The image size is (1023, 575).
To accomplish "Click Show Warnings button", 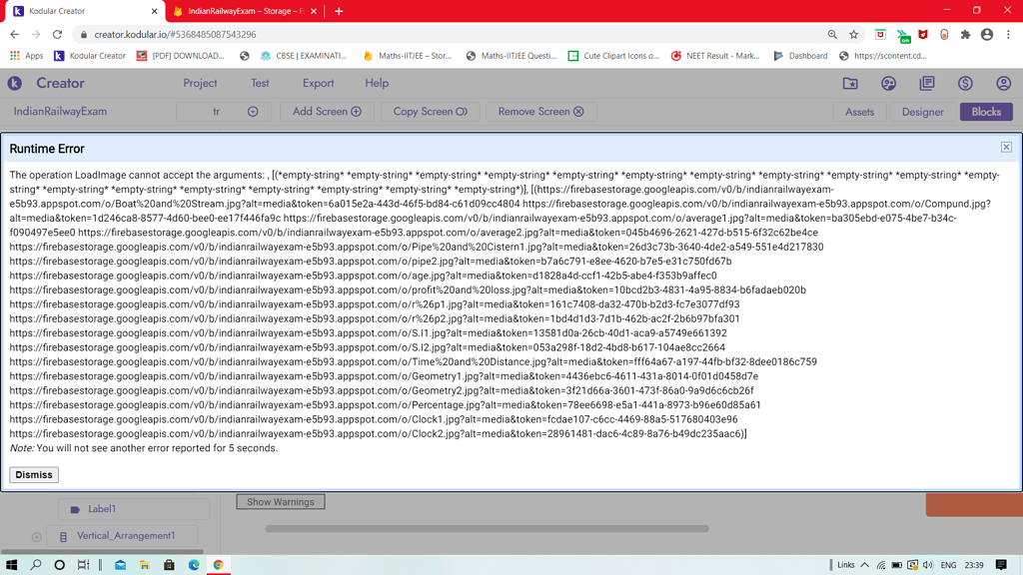I will point(281,502).
